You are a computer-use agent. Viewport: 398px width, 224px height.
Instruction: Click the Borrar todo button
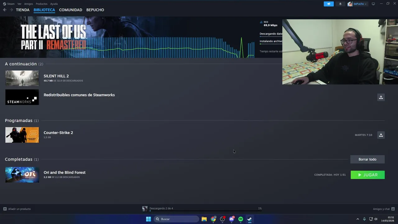[367, 159]
